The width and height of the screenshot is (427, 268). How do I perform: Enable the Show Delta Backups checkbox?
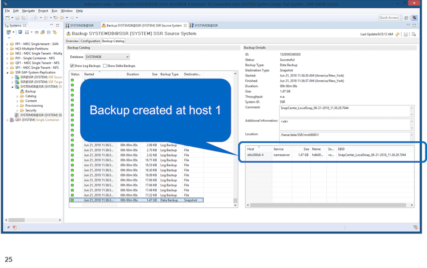tap(105, 66)
